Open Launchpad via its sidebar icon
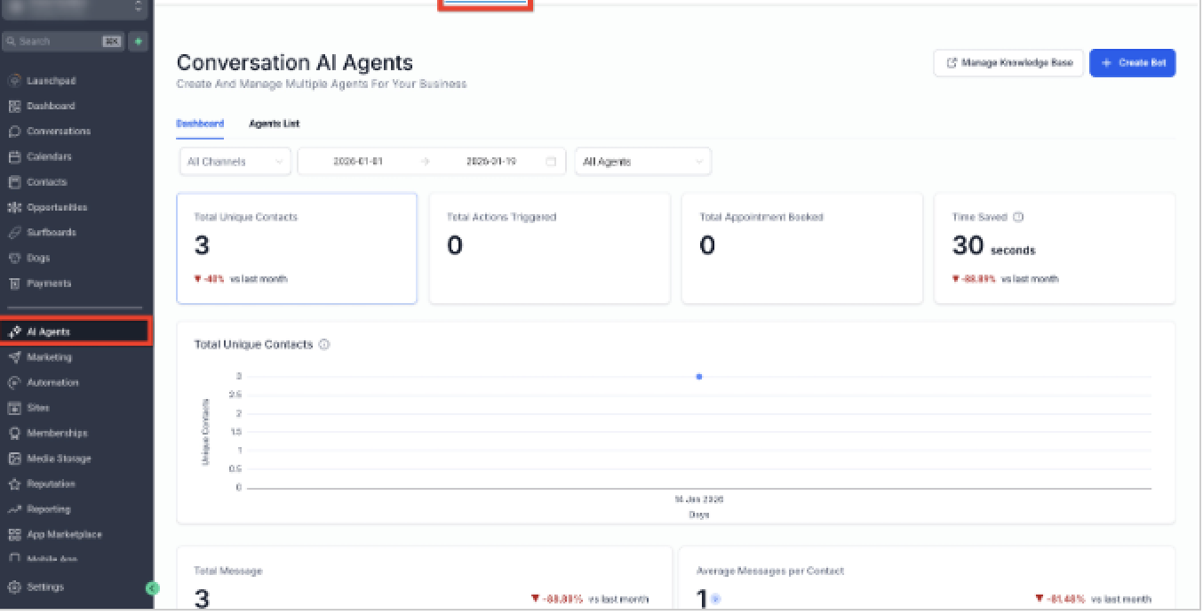Image resolution: width=1203 pixels, height=615 pixels. point(14,81)
